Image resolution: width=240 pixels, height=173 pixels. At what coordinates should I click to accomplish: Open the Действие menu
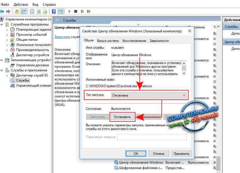(21, 4)
